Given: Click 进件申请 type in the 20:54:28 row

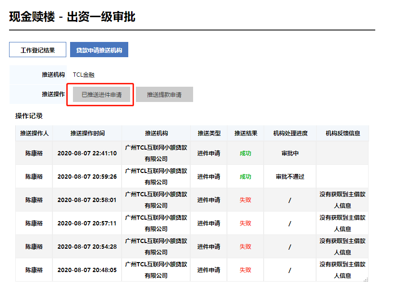Looking at the screenshot, I should [x=209, y=246].
